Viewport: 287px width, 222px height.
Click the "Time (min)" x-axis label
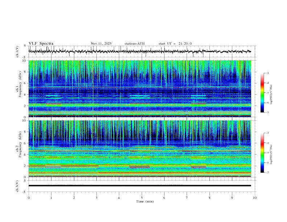coord(145,201)
